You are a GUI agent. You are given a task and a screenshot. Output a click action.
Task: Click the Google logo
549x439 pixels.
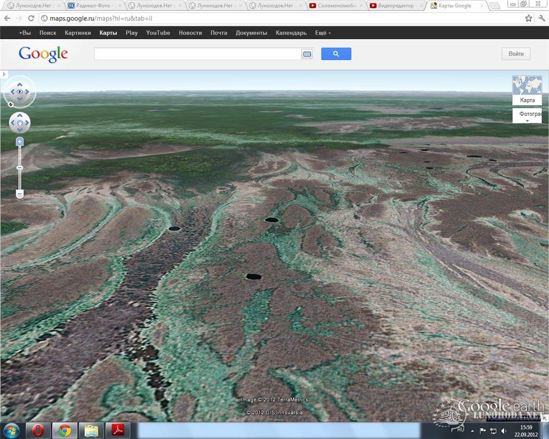43,54
